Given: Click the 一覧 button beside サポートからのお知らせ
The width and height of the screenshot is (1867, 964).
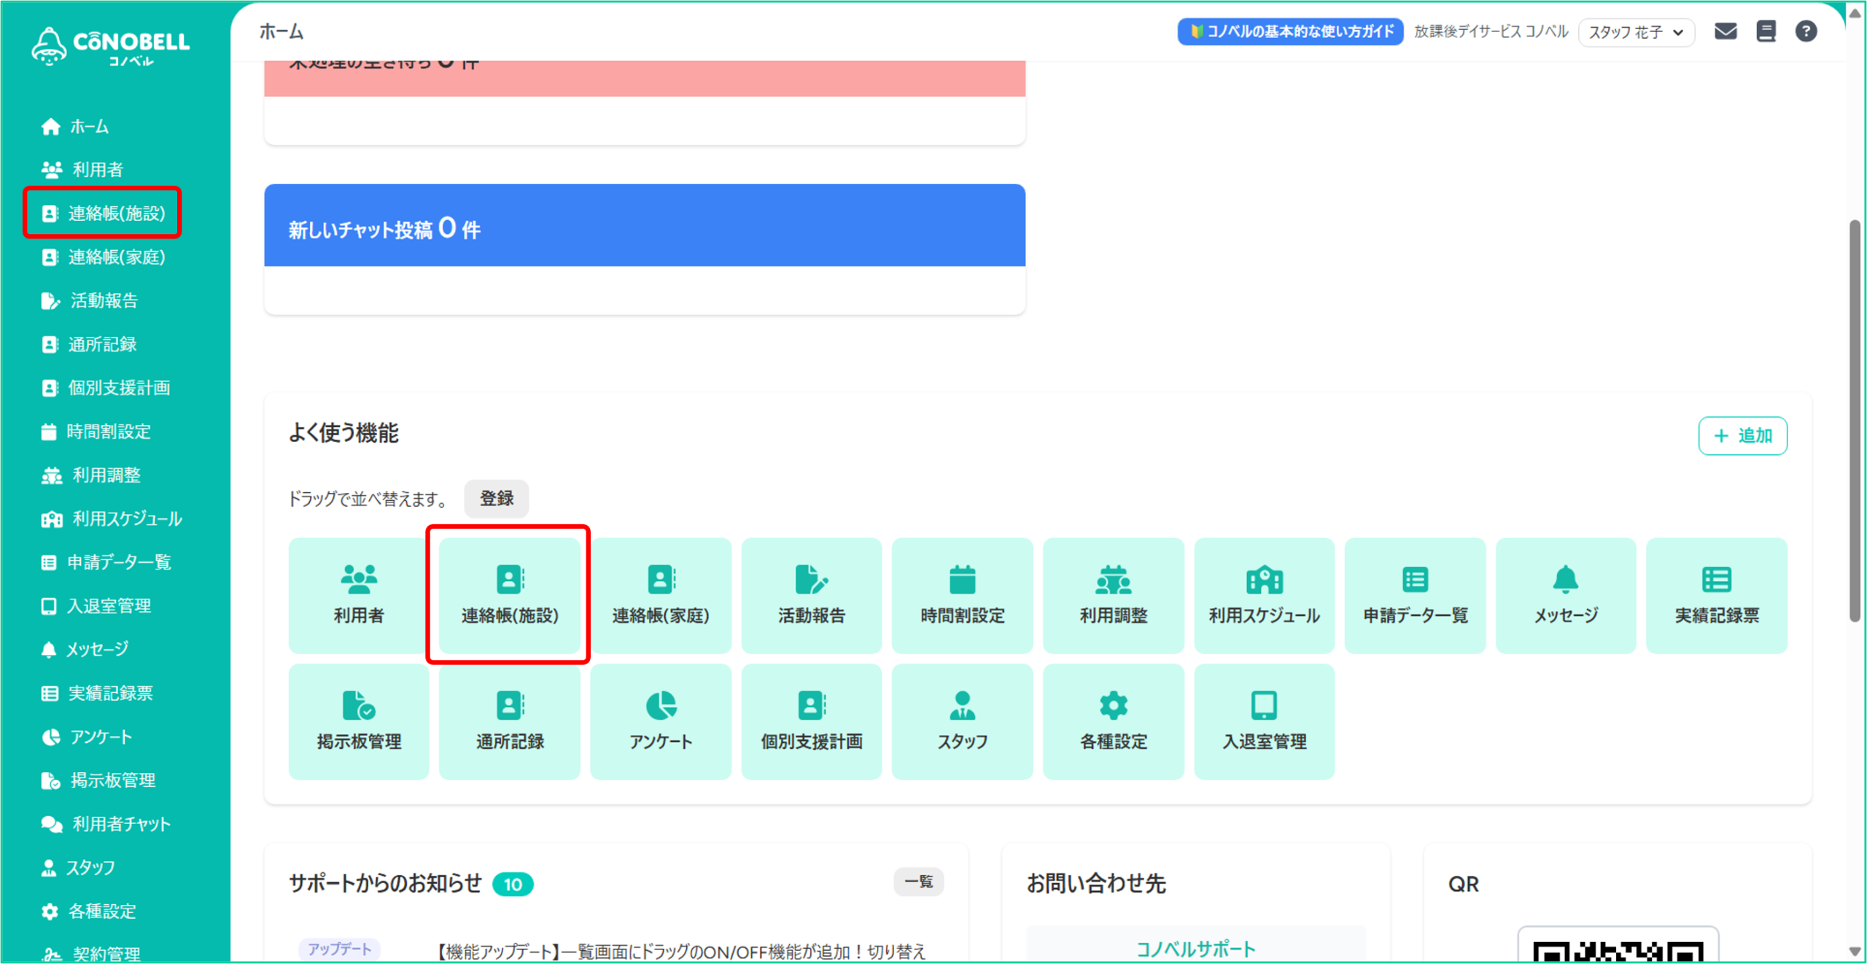Looking at the screenshot, I should pyautogui.click(x=918, y=882).
